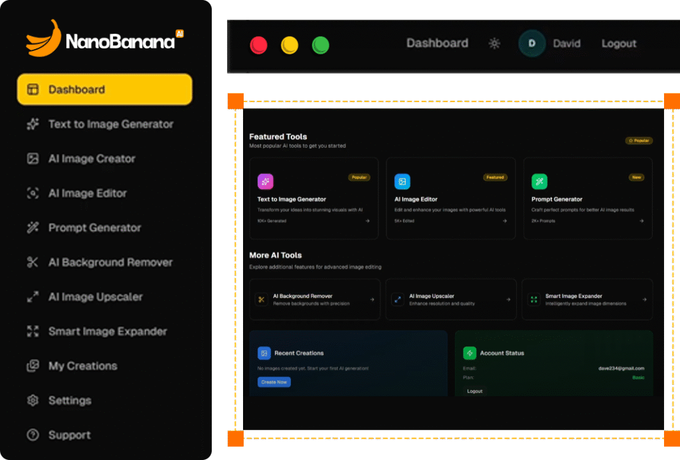The width and height of the screenshot is (680, 460).
Task: Select Dashboard in the sidebar
Action: [x=104, y=90]
